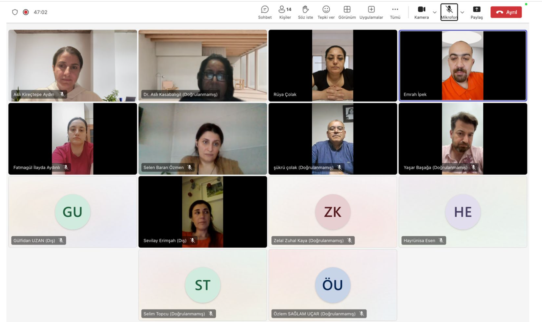The width and height of the screenshot is (542, 322).
Task: Raise hand with Söz iste
Action: click(x=305, y=12)
